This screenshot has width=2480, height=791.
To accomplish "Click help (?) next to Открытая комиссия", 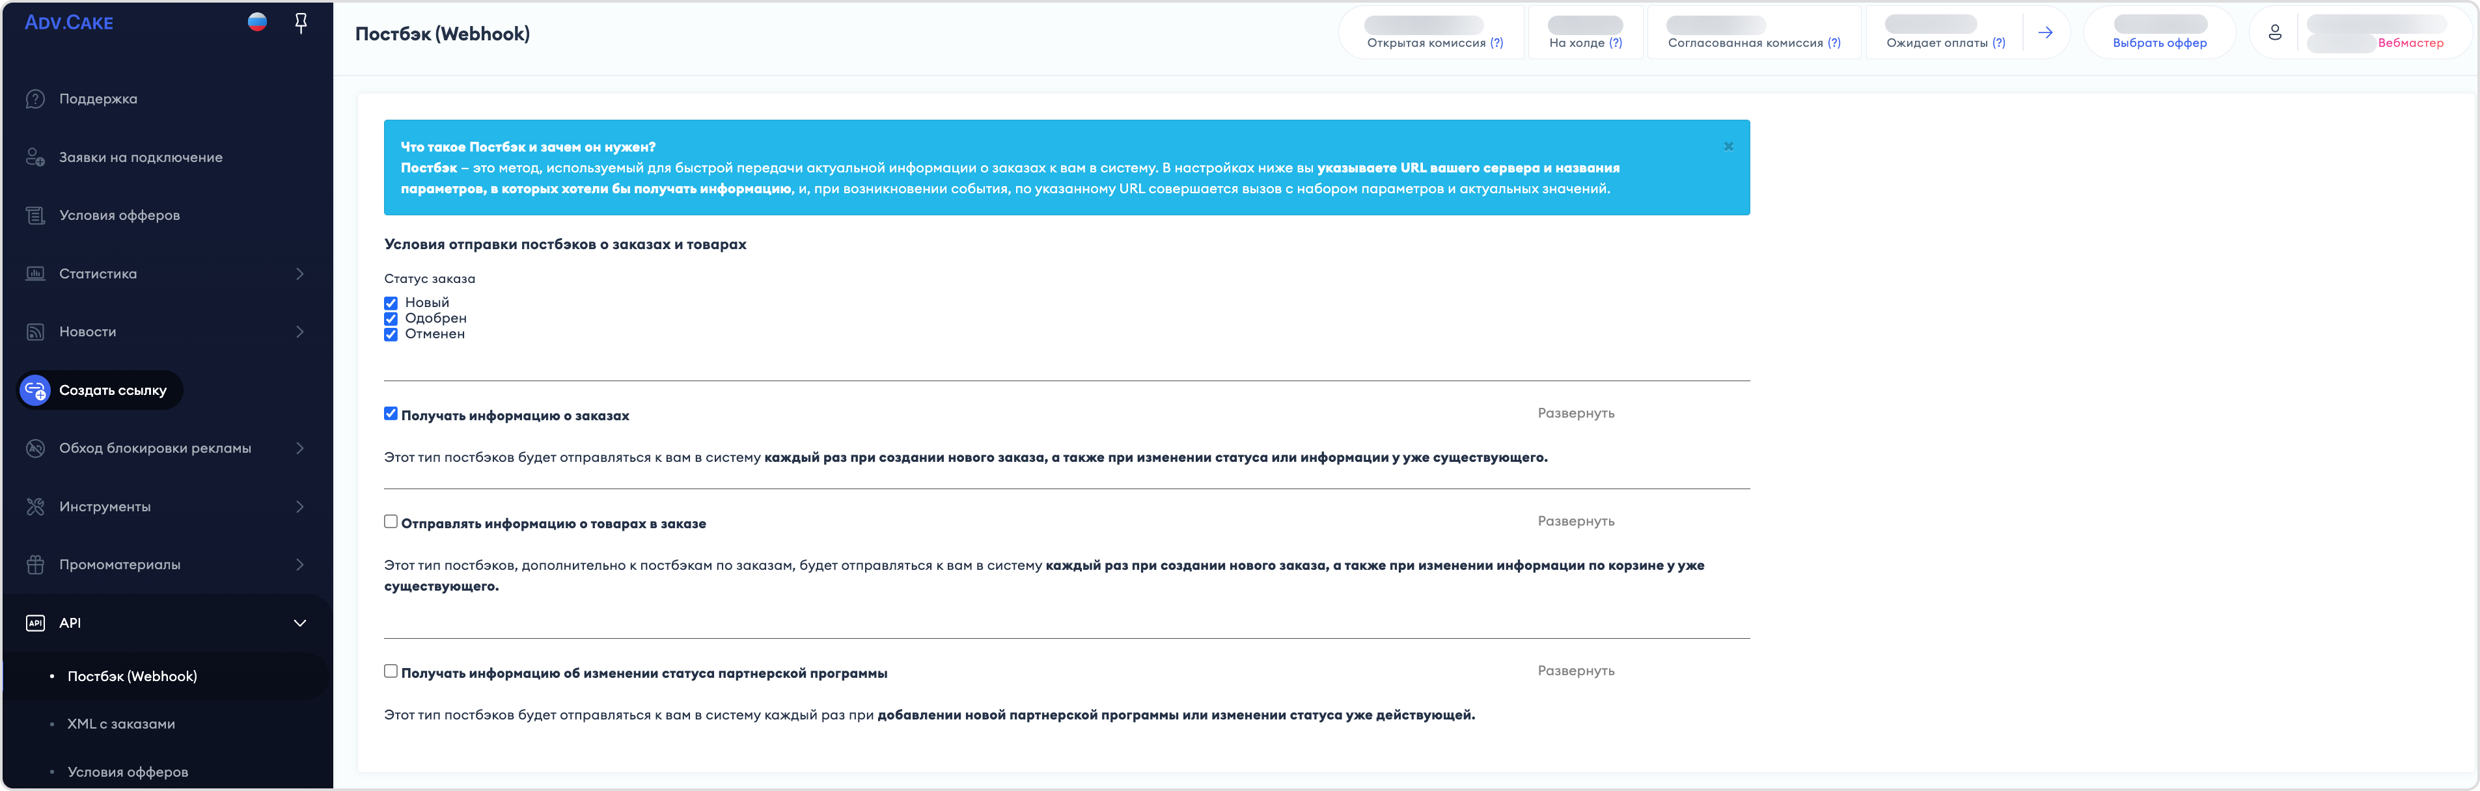I will coord(1496,44).
